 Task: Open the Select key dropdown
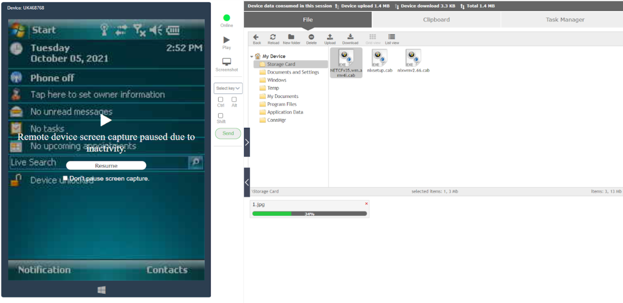228,88
